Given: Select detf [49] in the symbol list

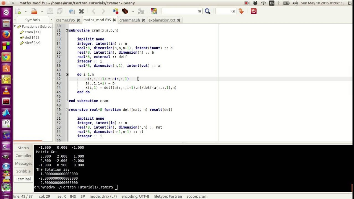Looking at the screenshot, I should pyautogui.click(x=32, y=37).
